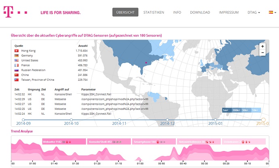
Task: Select the 2015-01 timeline marker
Action: coord(216,120)
